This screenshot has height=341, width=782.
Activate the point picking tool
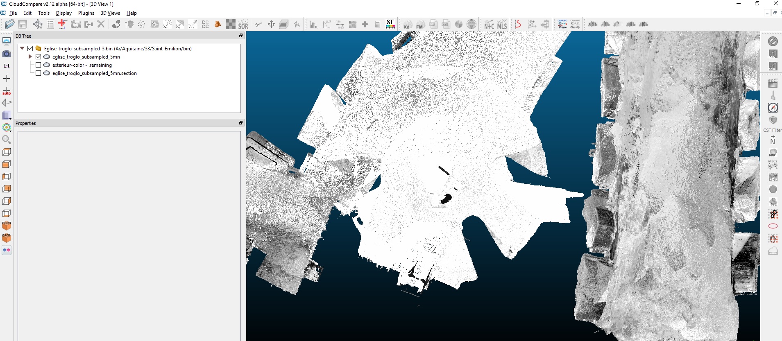tap(38, 24)
